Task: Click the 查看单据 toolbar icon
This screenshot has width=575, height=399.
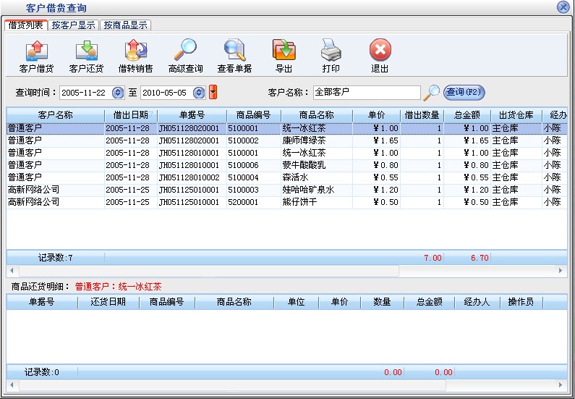Action: coord(234,52)
